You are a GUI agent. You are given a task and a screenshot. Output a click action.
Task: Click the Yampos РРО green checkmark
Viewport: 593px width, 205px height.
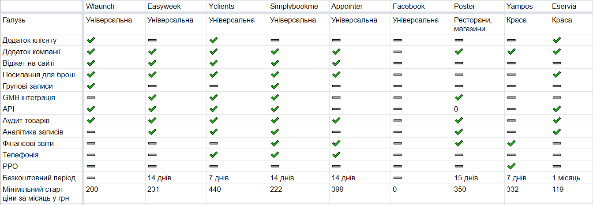click(x=511, y=166)
